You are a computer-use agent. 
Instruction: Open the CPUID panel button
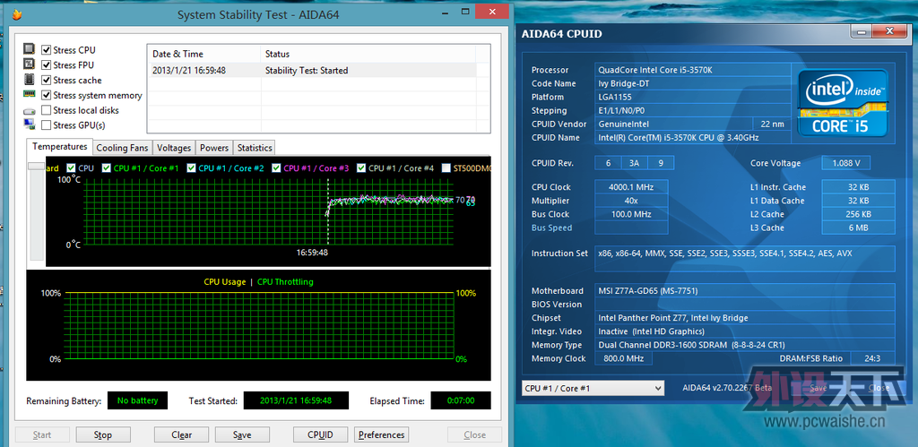click(320, 434)
